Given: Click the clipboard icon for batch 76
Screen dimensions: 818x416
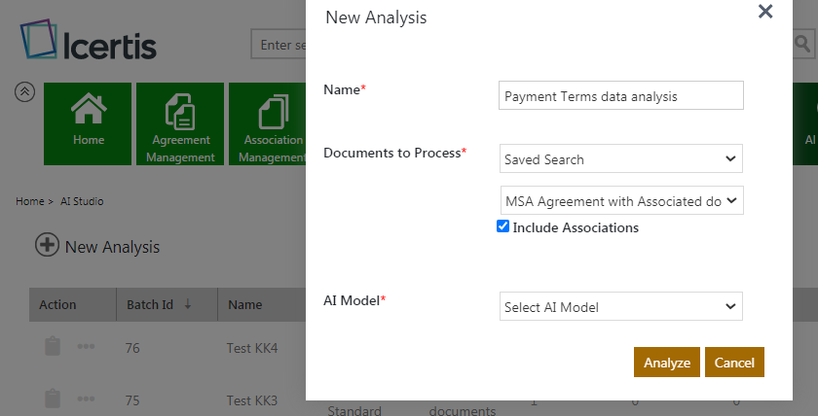Looking at the screenshot, I should (x=53, y=347).
